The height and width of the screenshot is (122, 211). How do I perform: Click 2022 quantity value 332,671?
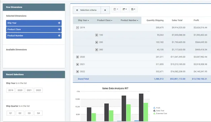point(160,72)
